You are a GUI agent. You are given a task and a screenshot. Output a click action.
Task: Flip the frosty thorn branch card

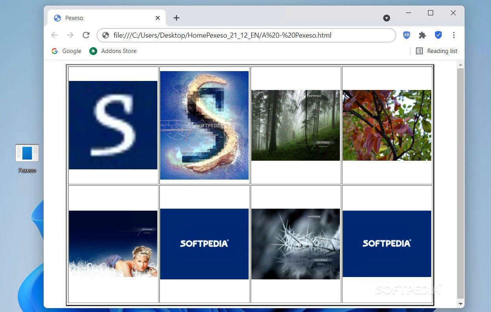pos(295,244)
